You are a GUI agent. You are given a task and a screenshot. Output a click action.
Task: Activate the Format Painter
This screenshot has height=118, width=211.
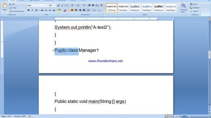(x=17, y=11)
